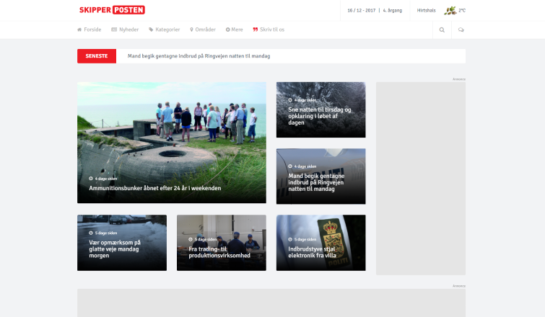Click the plus circle icon beside Mere
The image size is (545, 317).
pos(227,30)
